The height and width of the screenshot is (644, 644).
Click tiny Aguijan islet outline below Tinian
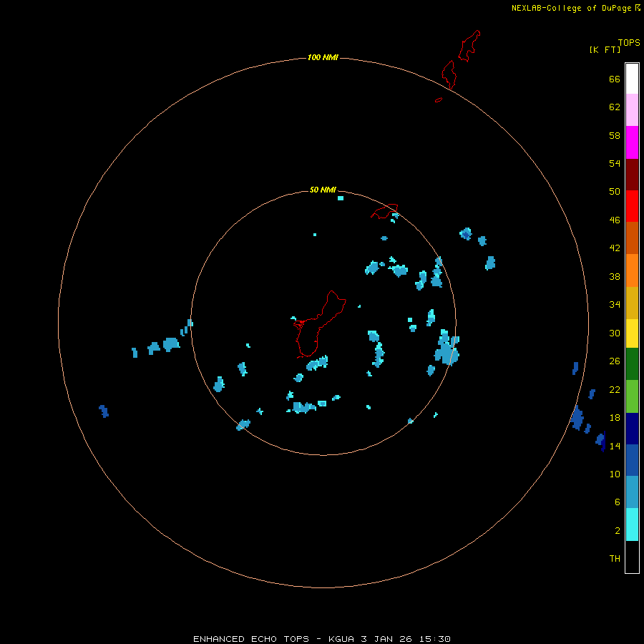click(439, 99)
